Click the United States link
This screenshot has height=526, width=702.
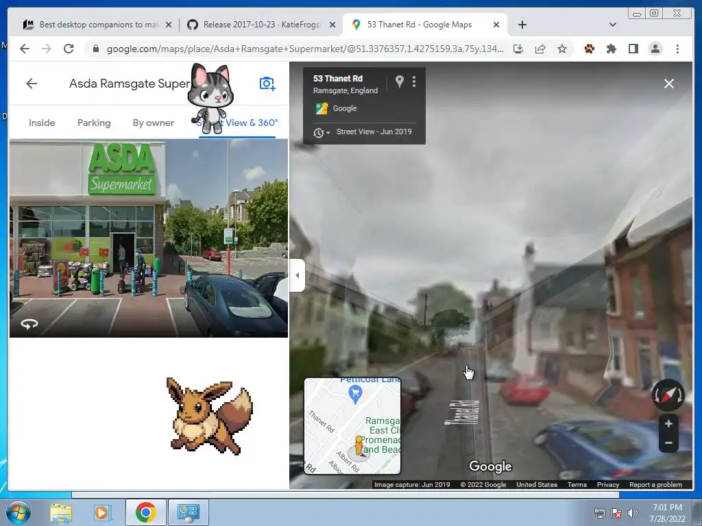point(537,484)
